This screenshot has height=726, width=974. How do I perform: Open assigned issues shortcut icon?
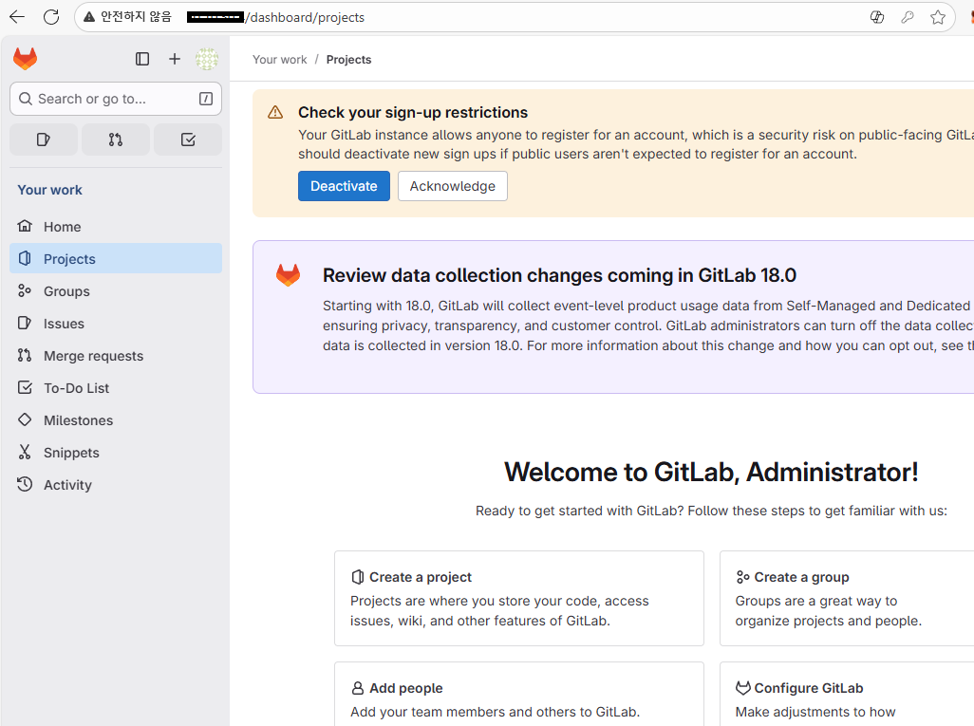44,140
